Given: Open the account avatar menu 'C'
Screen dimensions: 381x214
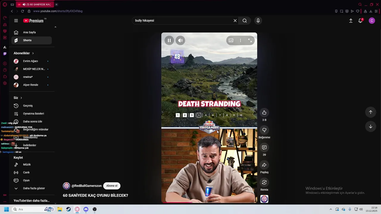Looking at the screenshot, I should [372, 21].
